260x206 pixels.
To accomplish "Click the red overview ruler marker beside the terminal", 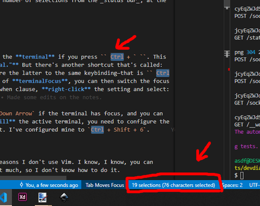I will pyautogui.click(x=229, y=69).
